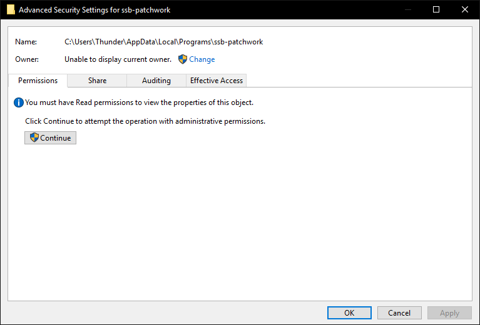Confirm with the OK button
Viewport: 480px width, 325px height.
[349, 312]
